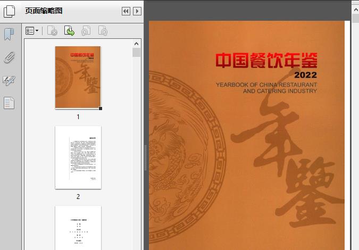Open the page thumbnails panel icon
Screen dimensions: 359x250
point(10,11)
